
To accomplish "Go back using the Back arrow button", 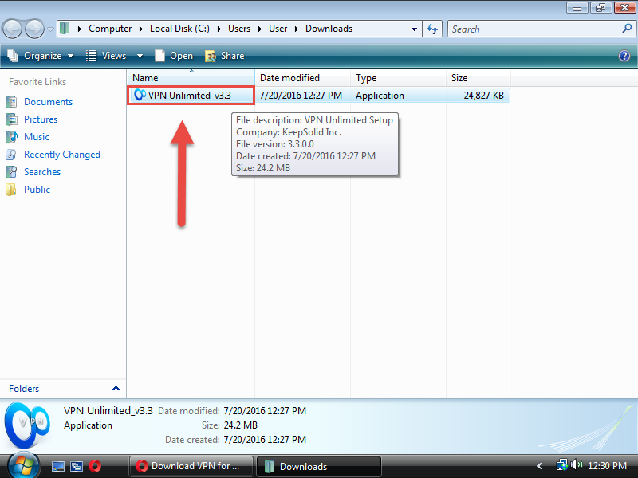I will click(12, 29).
